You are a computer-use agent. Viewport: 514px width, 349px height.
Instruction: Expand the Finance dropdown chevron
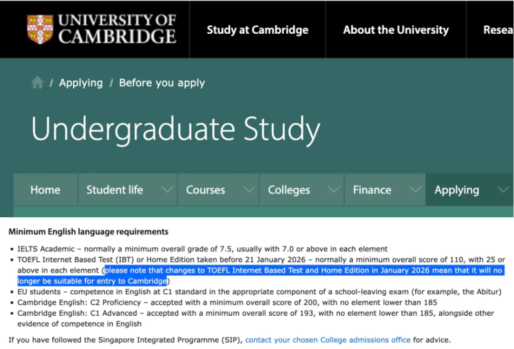(x=415, y=190)
